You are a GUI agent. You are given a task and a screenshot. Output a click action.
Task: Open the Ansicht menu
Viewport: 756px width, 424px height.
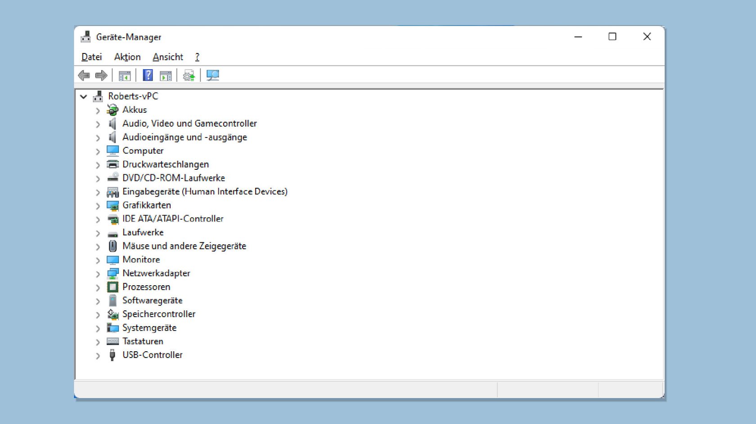168,57
